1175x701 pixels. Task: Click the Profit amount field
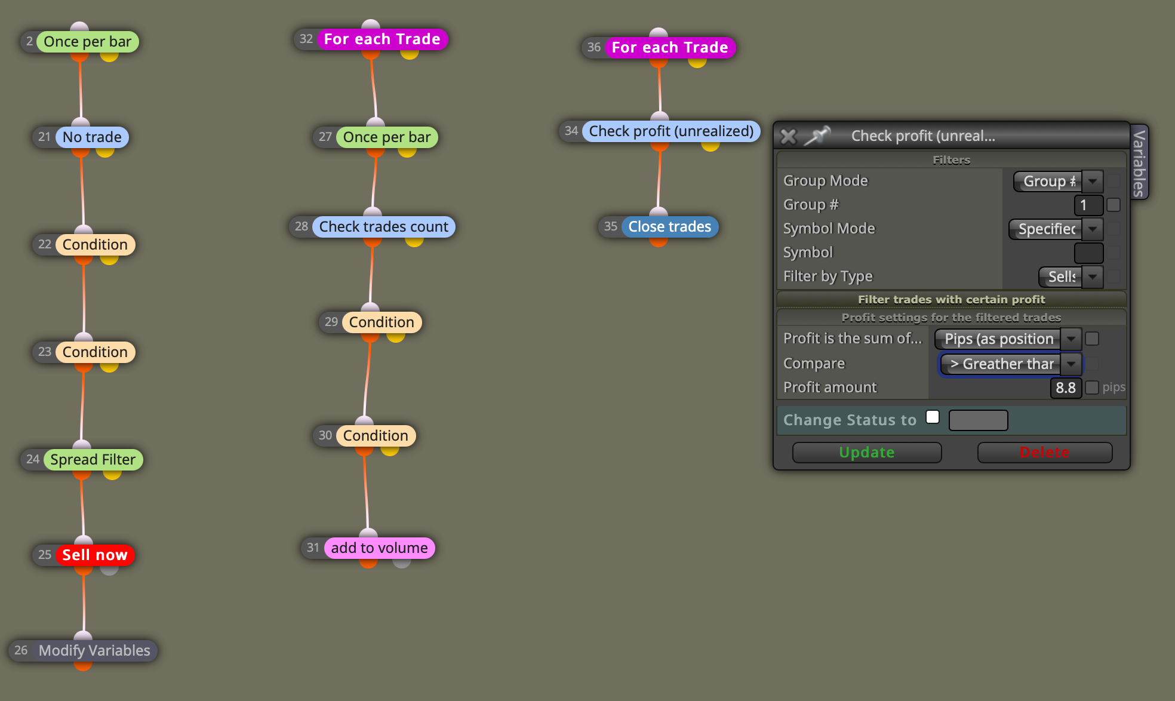(1066, 388)
